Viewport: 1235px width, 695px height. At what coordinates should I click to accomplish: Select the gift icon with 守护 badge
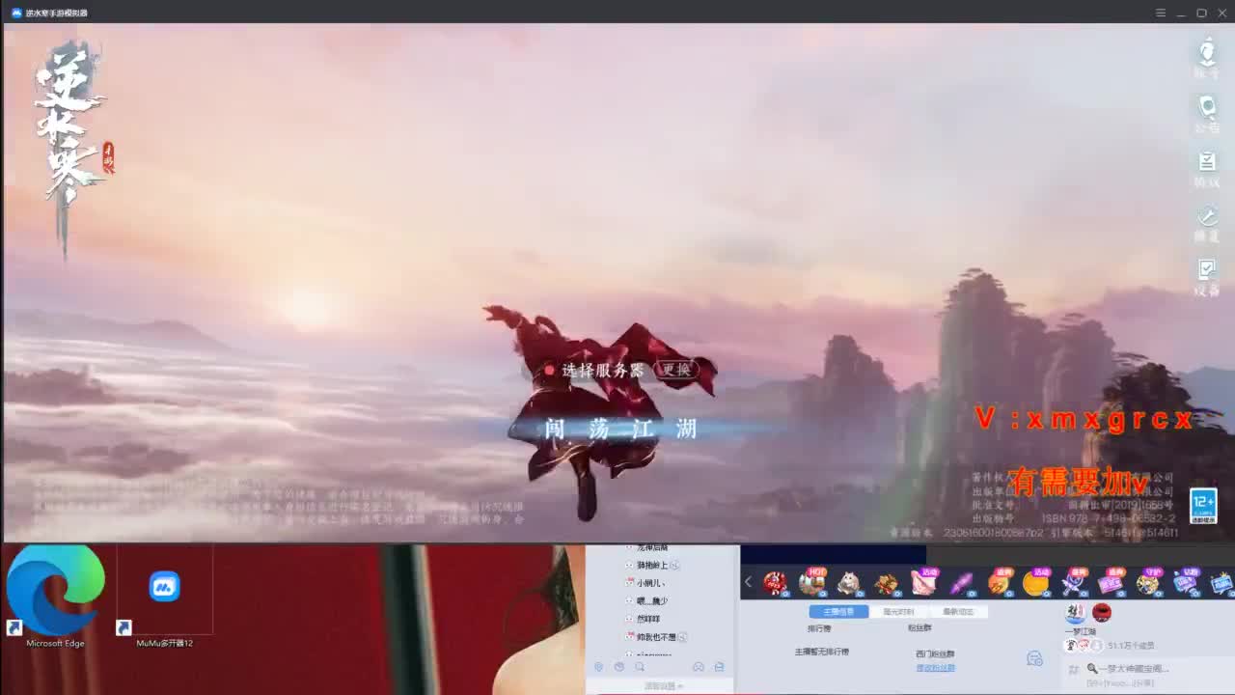pos(1148,582)
